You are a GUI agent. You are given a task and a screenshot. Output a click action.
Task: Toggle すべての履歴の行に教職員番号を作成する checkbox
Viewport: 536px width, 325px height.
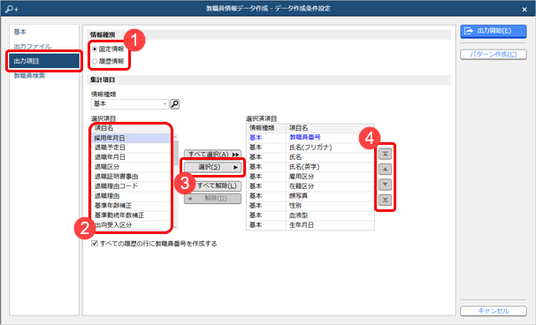coord(95,244)
